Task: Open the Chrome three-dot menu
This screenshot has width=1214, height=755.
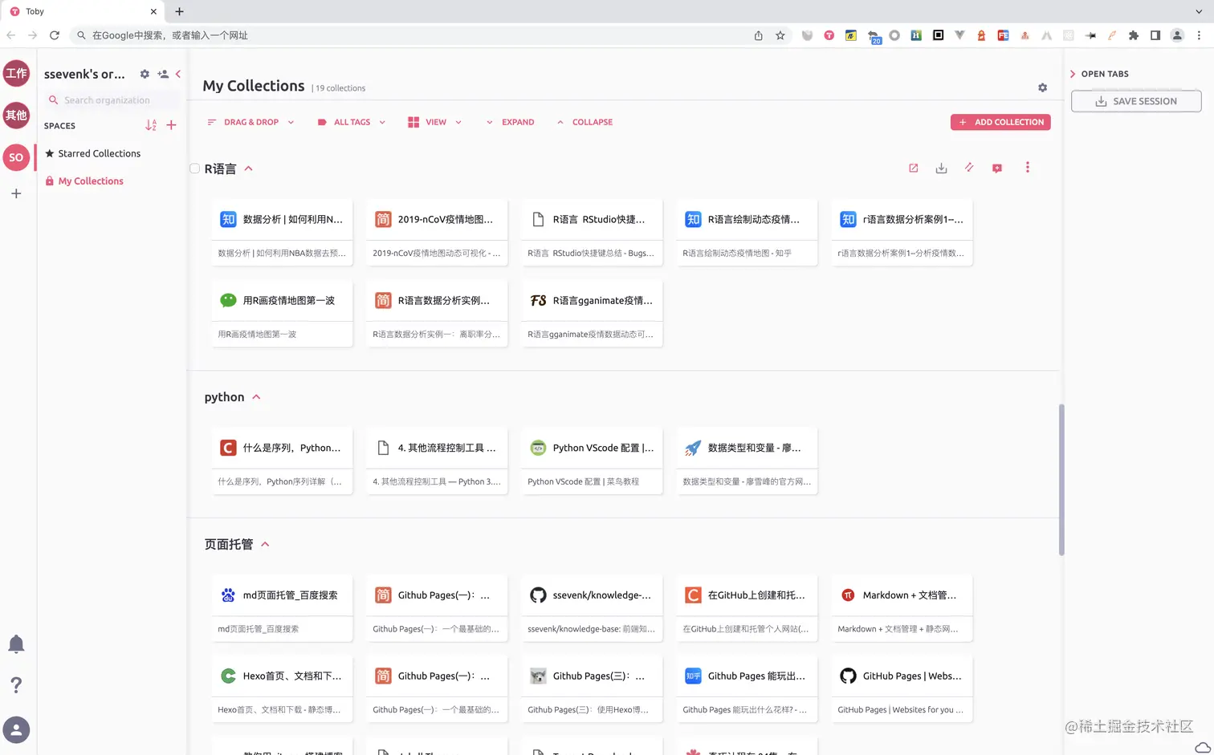Action: 1199,35
